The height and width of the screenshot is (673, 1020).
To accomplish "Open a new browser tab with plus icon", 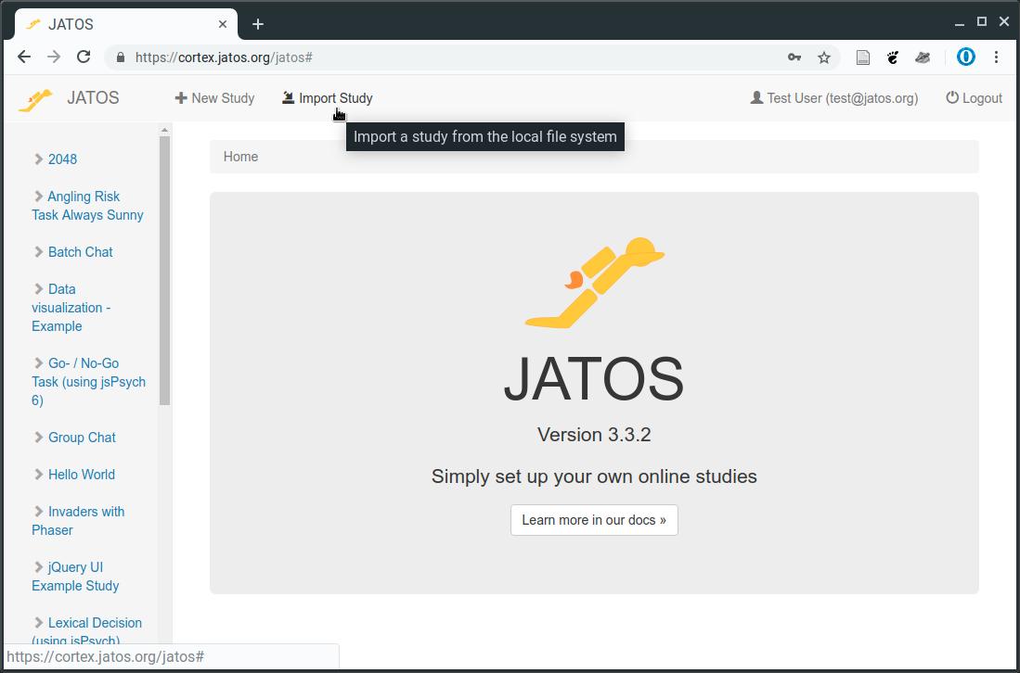I will point(258,25).
